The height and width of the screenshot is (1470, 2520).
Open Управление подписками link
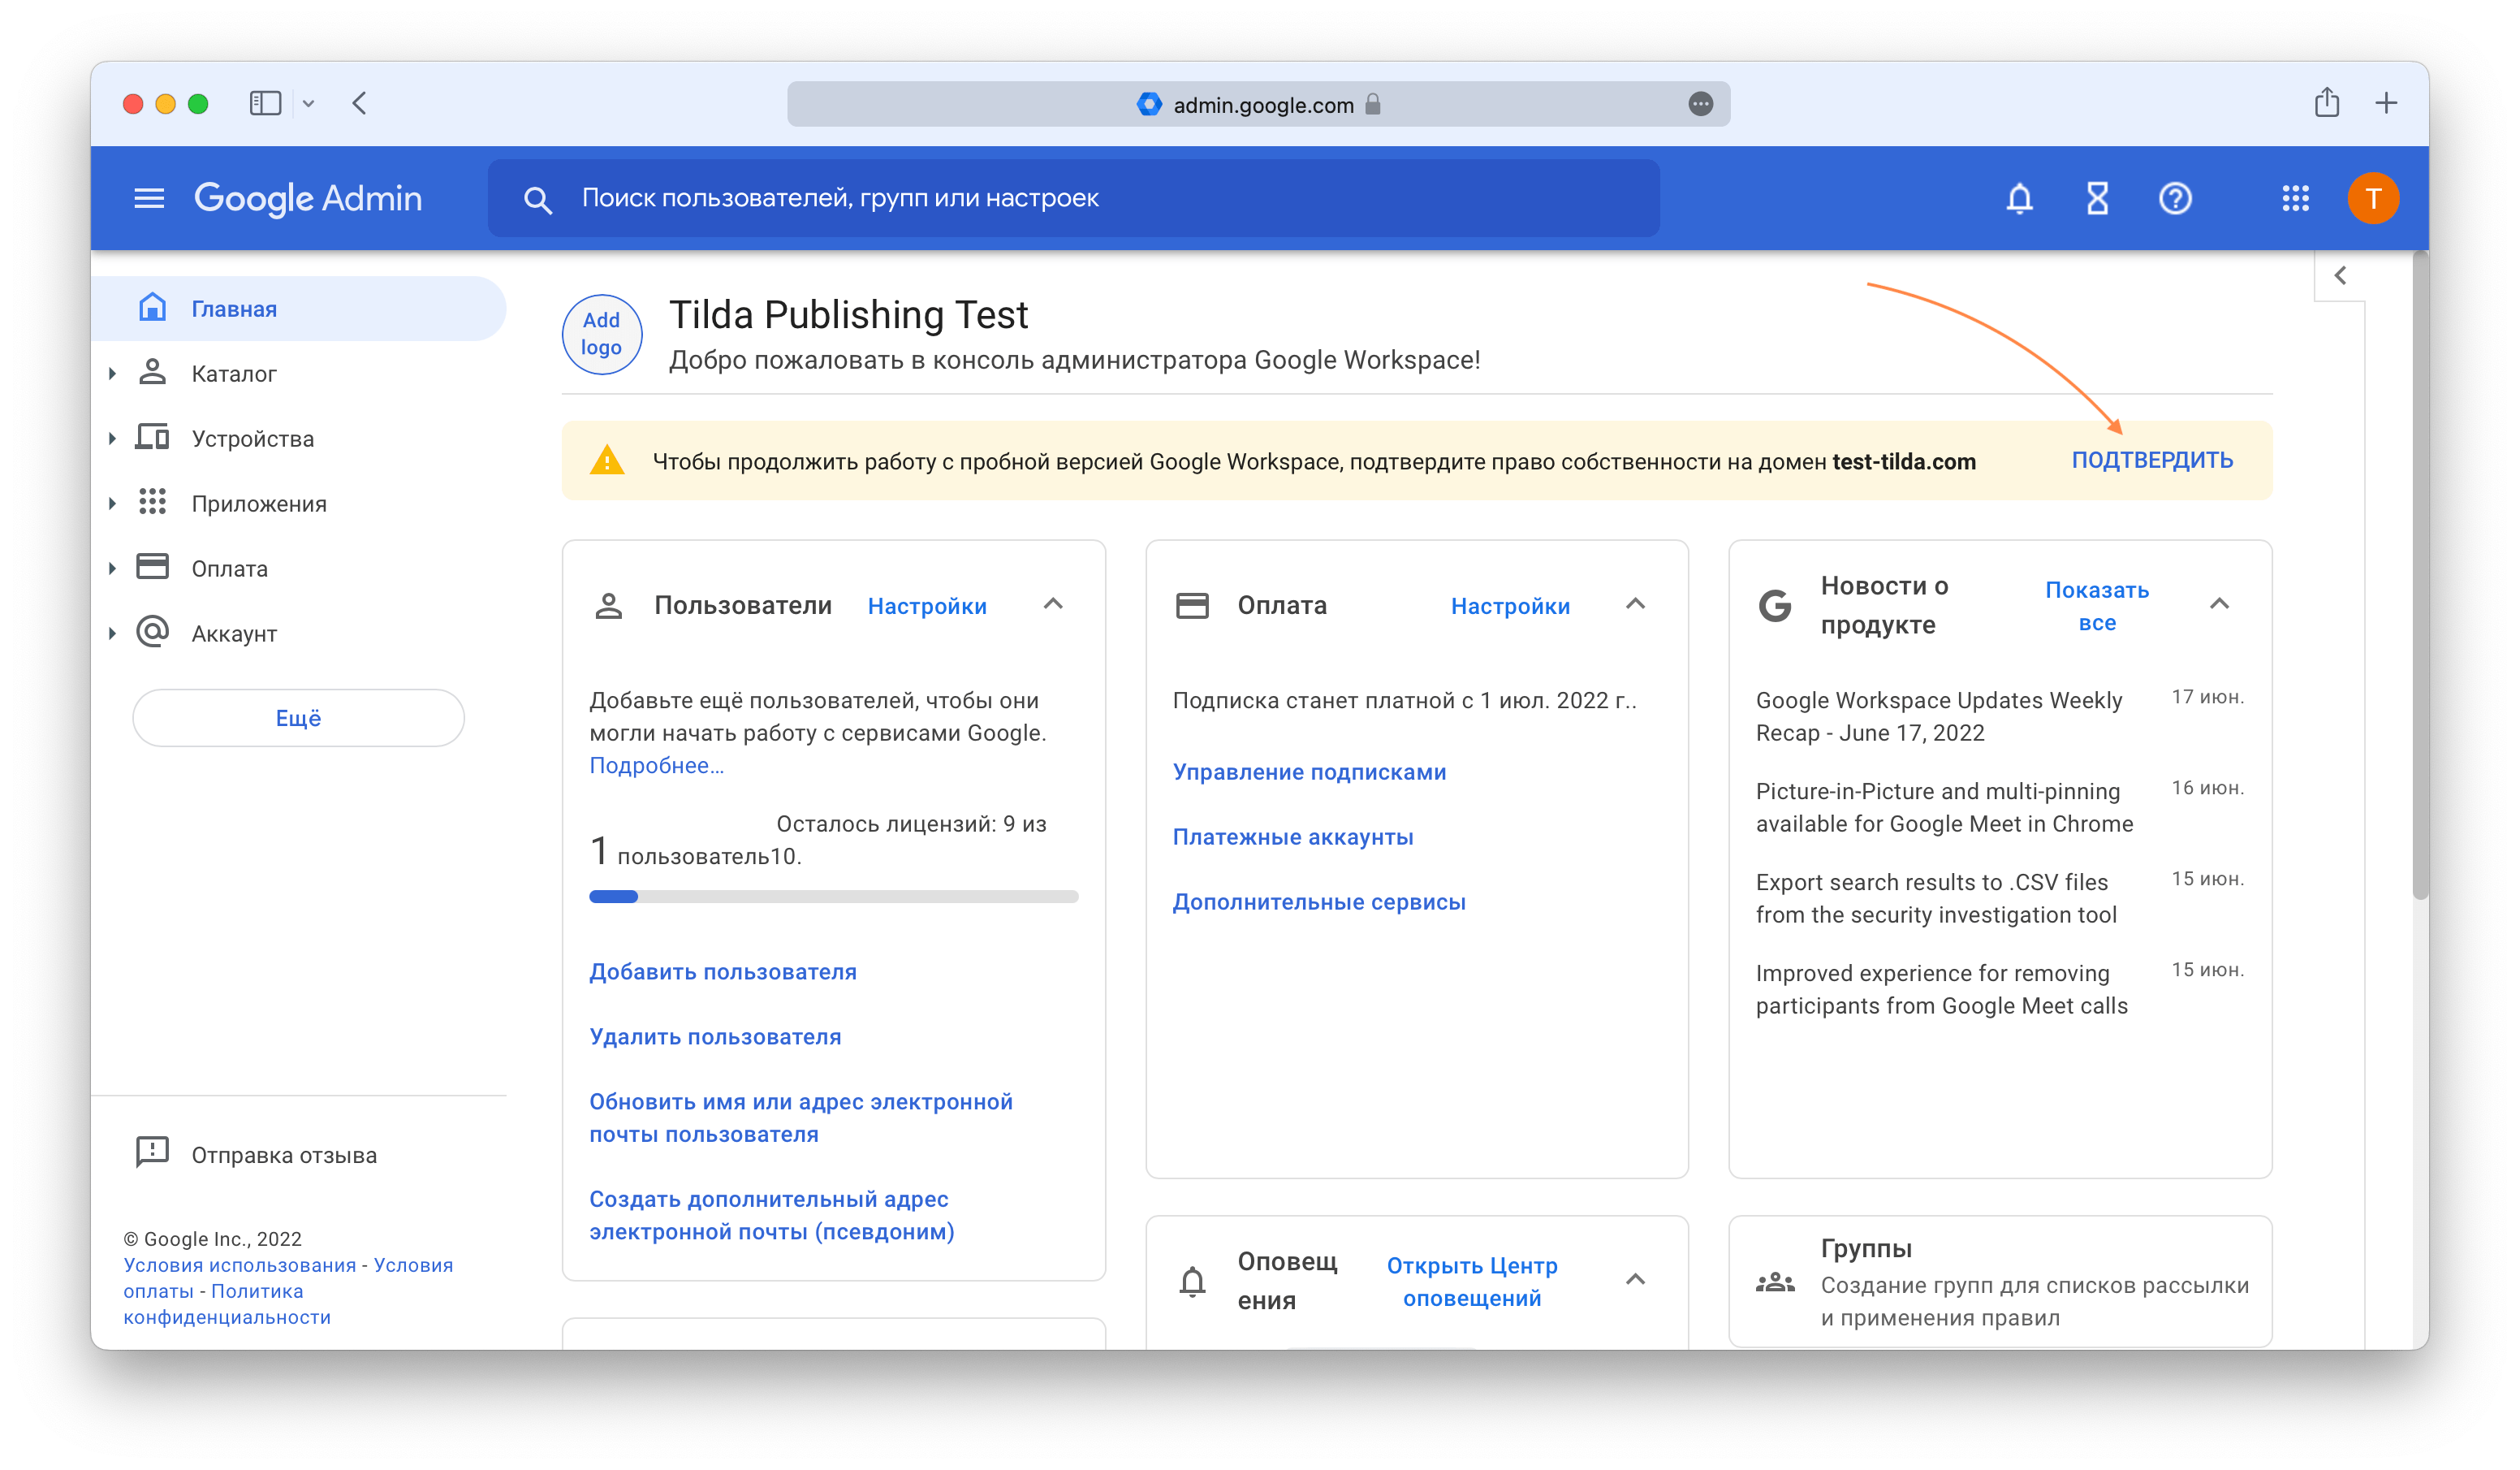coord(1309,772)
